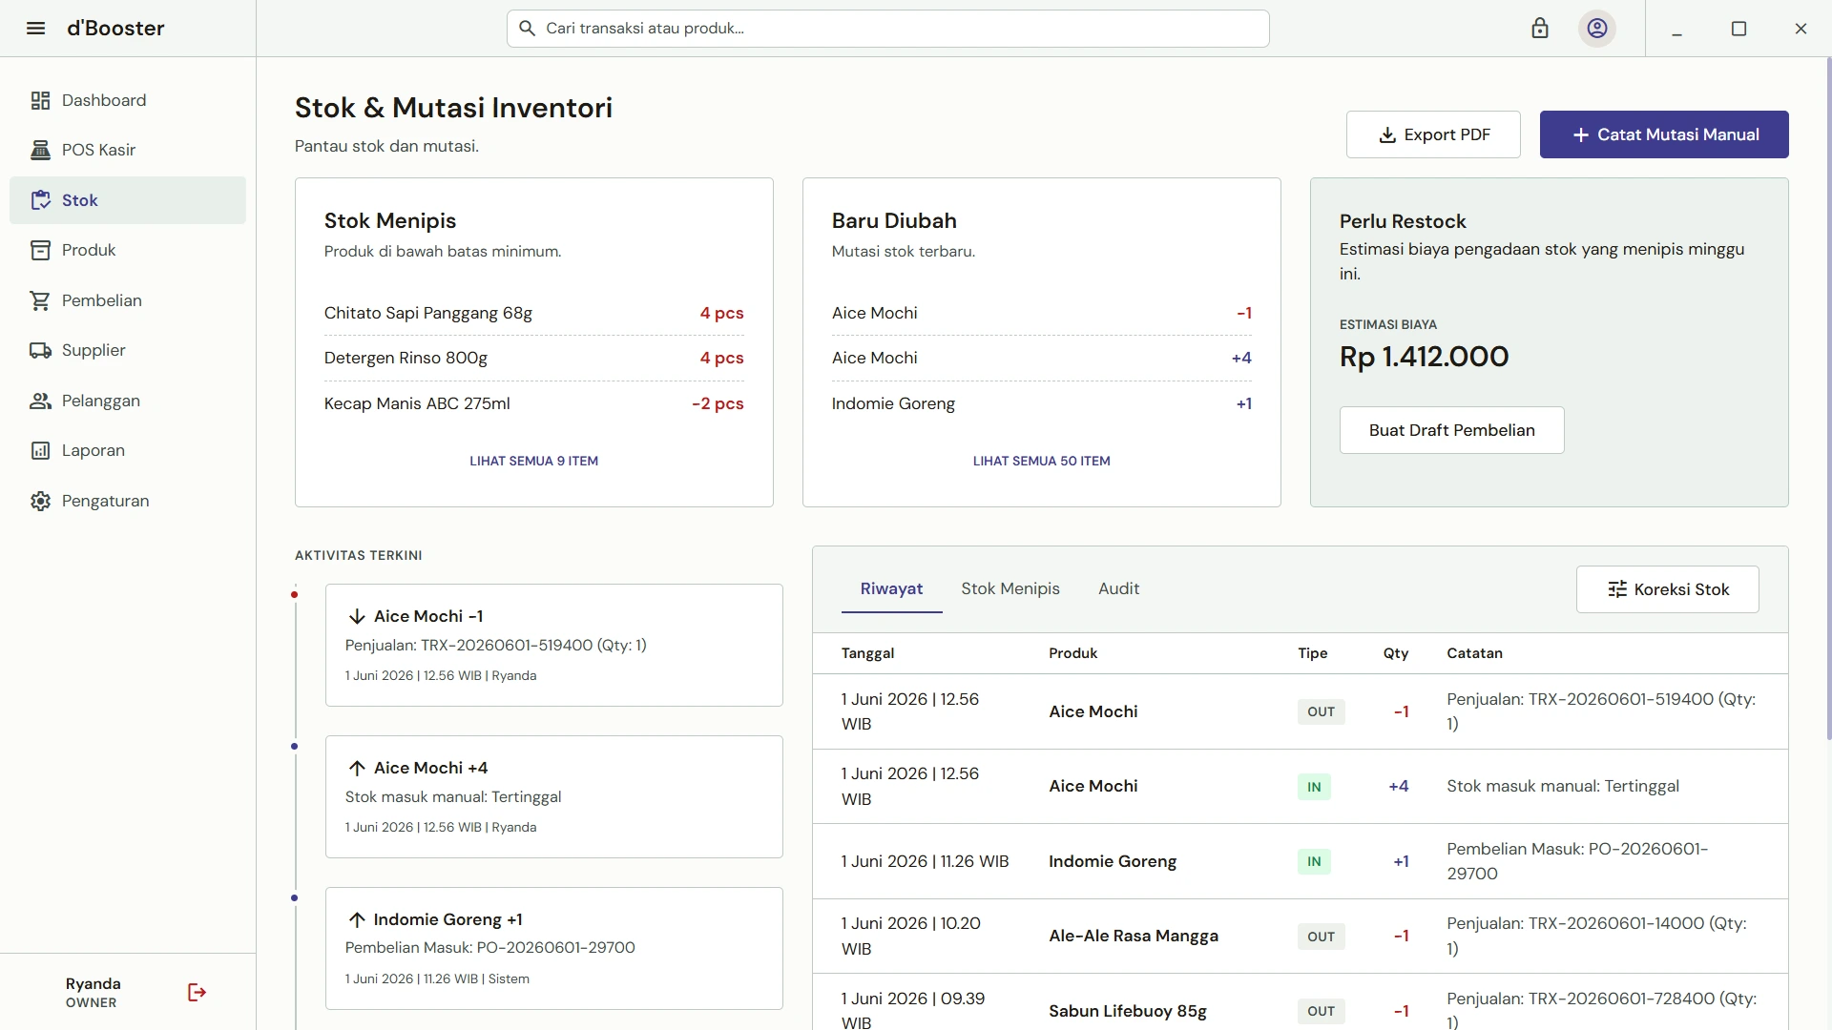Click the search magnifier icon
Screen dimensions: 1832x1030
coord(527,29)
